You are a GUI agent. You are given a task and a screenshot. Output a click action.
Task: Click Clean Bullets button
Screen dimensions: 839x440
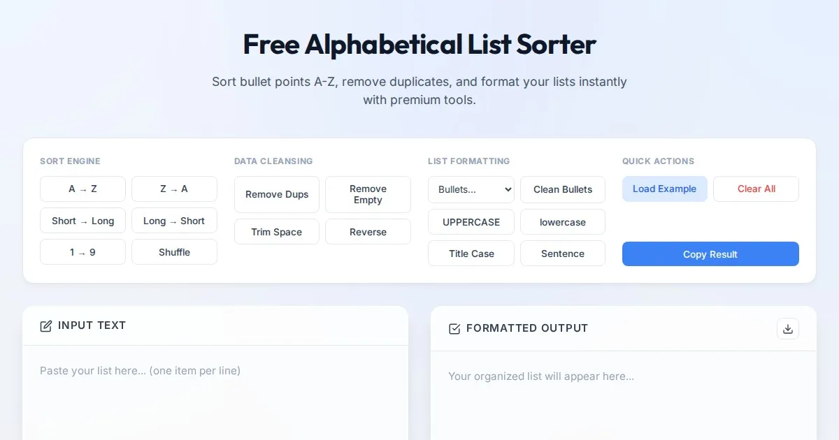[x=562, y=189]
